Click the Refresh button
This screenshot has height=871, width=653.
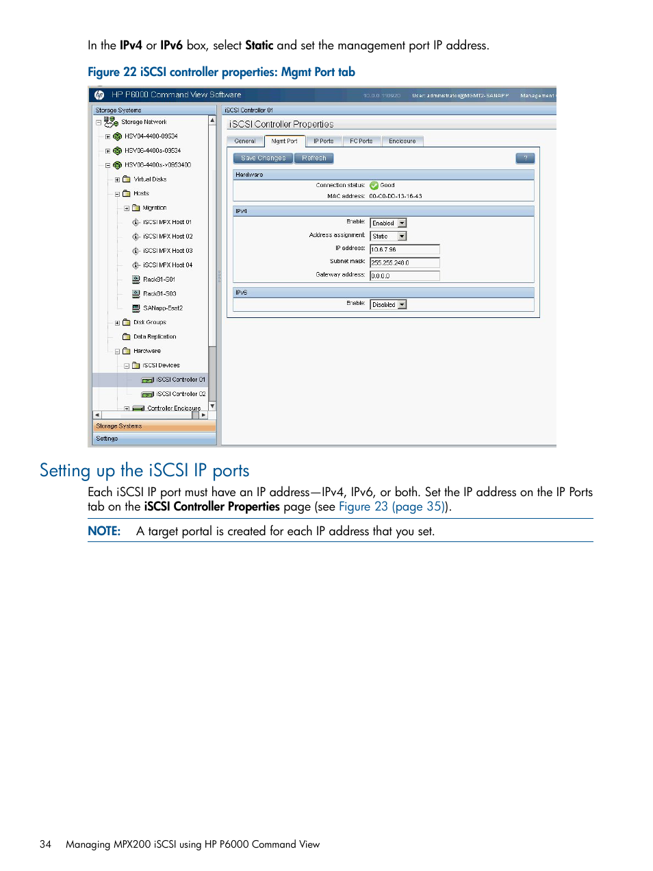click(314, 158)
